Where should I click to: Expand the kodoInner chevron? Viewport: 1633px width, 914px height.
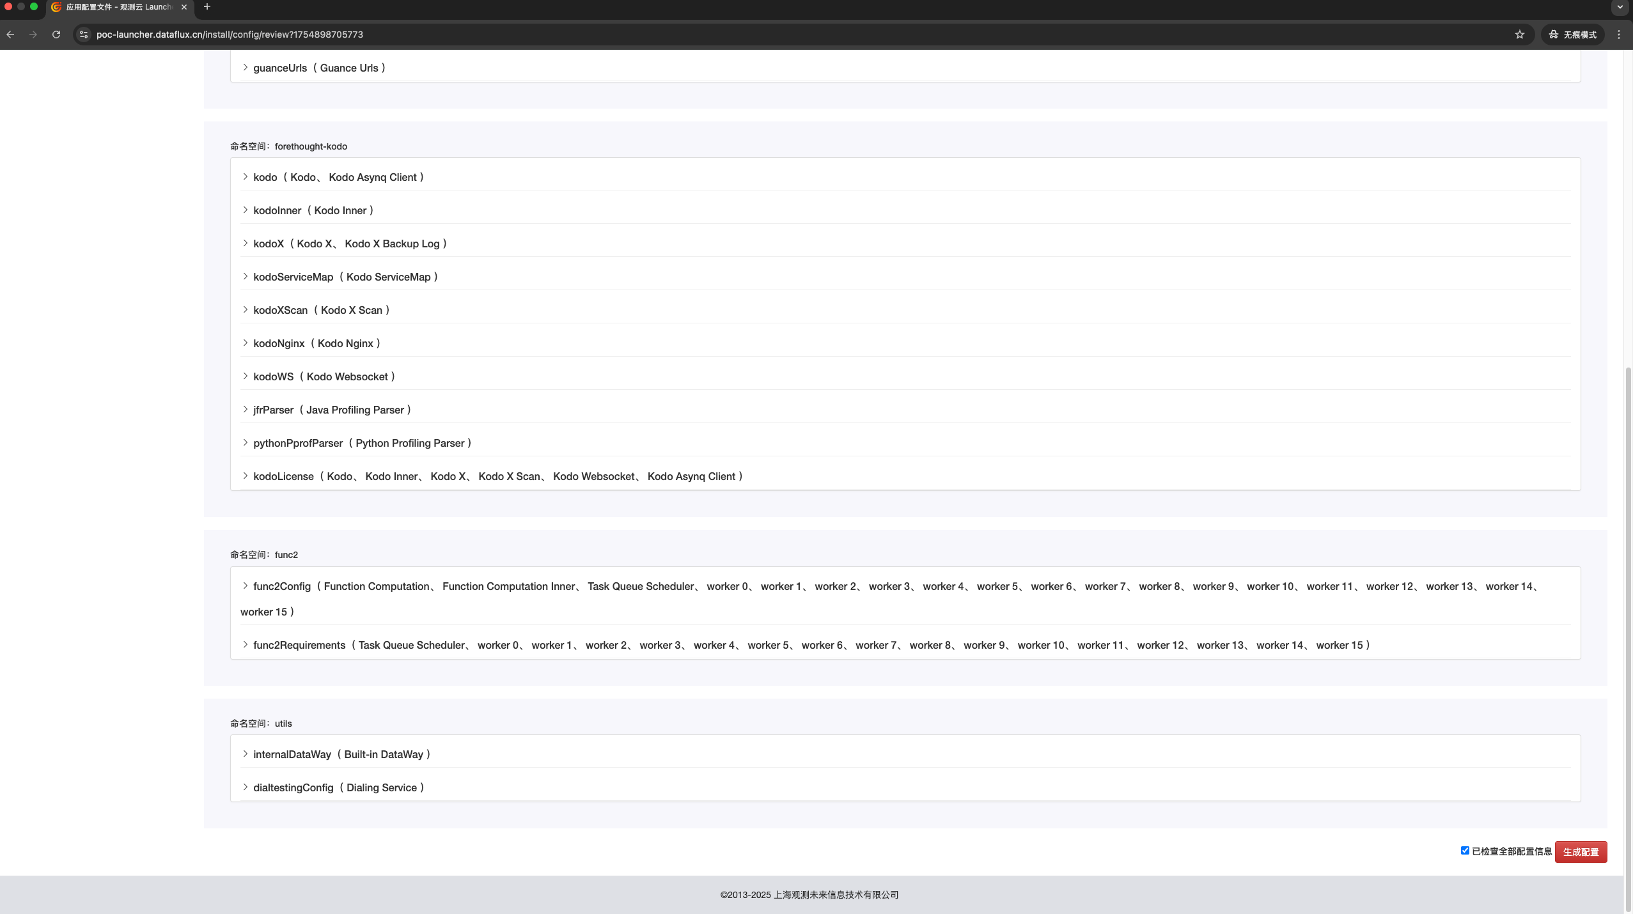point(245,210)
